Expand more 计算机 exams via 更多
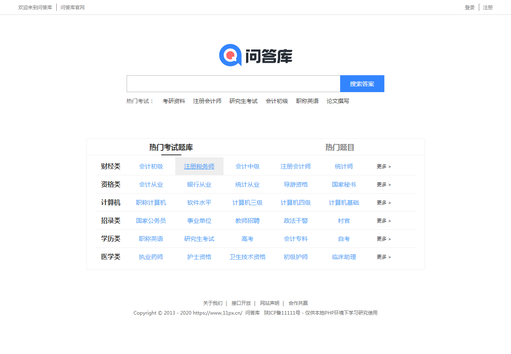This screenshot has height=354, width=511. tap(383, 202)
